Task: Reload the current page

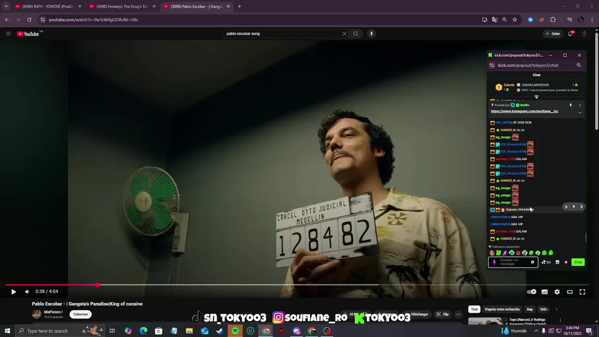Action: pos(29,20)
